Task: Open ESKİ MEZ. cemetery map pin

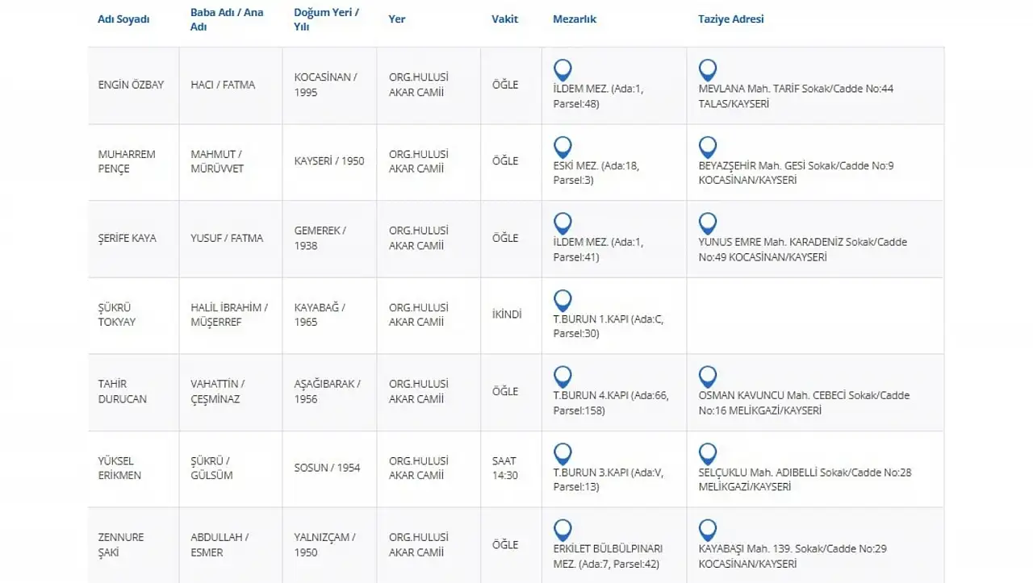Action: [563, 148]
